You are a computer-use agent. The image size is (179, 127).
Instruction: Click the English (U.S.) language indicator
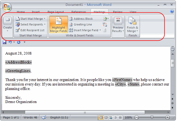[59, 117]
